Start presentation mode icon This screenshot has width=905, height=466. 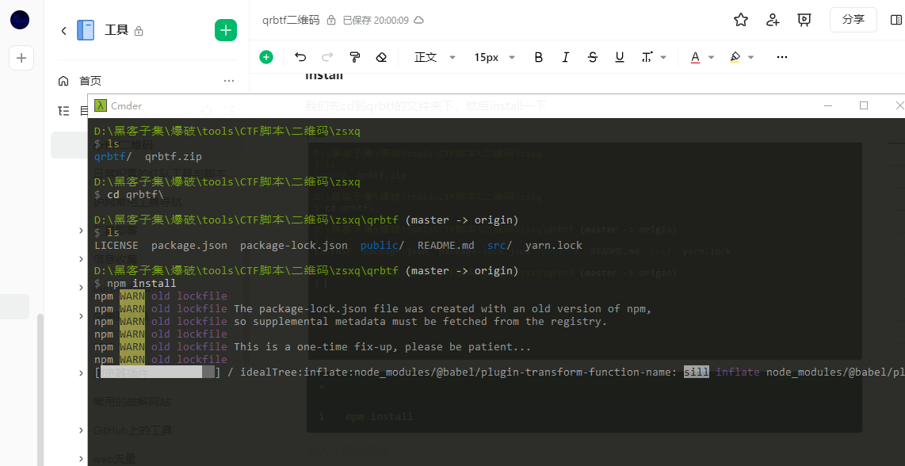tap(804, 20)
